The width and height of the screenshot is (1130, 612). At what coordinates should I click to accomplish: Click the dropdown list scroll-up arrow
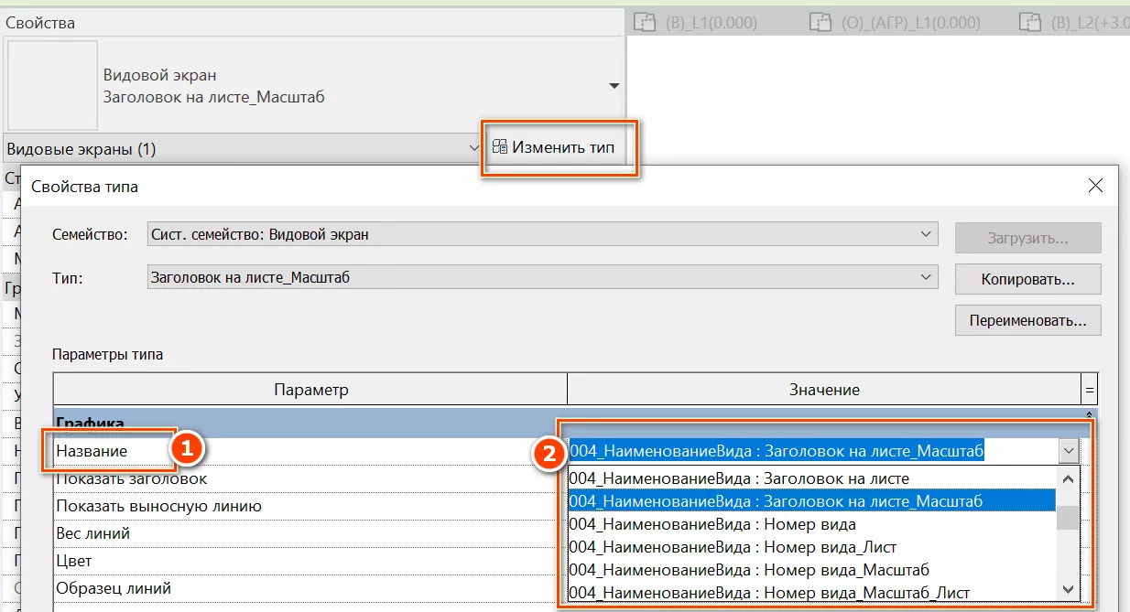pyautogui.click(x=1068, y=478)
